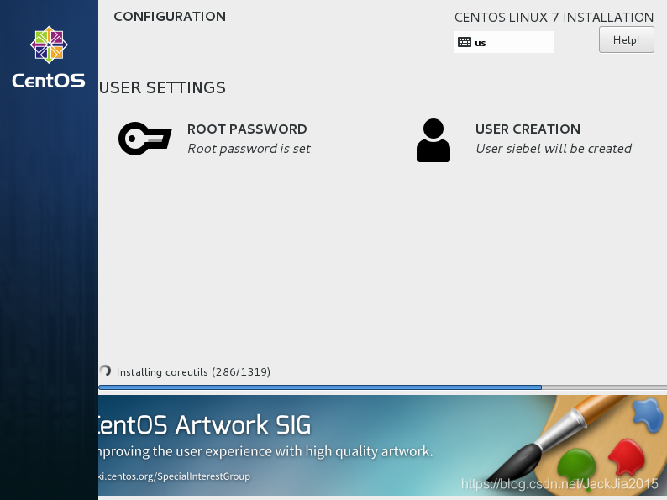Click the CentOS wordmark in the sidebar

tap(49, 81)
